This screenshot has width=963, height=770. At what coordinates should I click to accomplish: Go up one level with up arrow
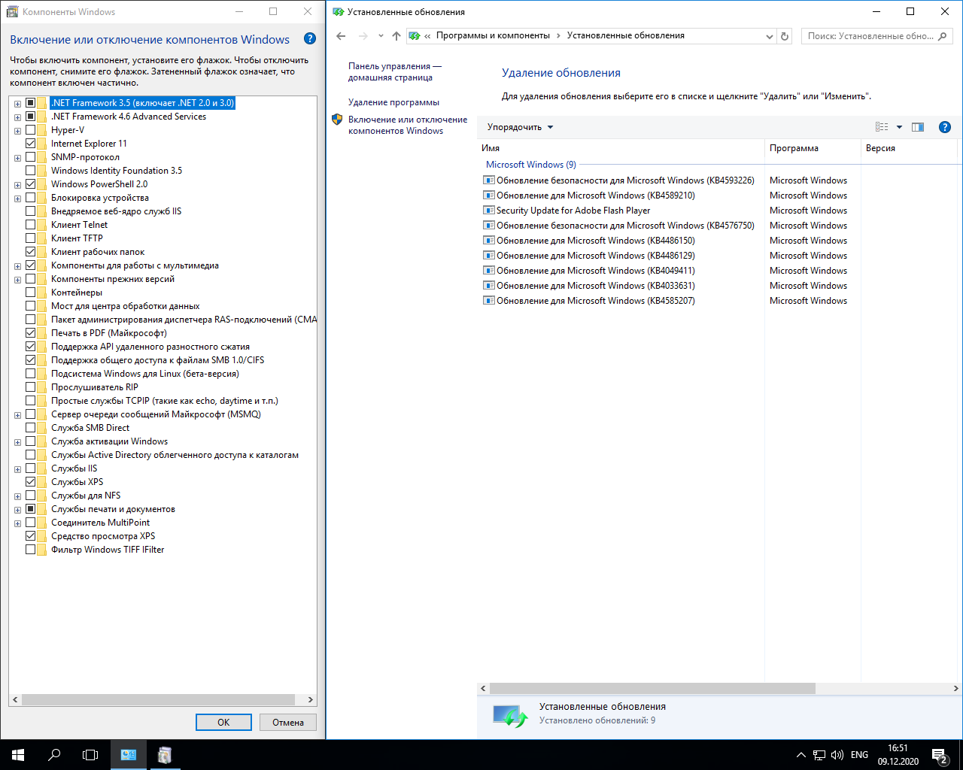point(396,36)
